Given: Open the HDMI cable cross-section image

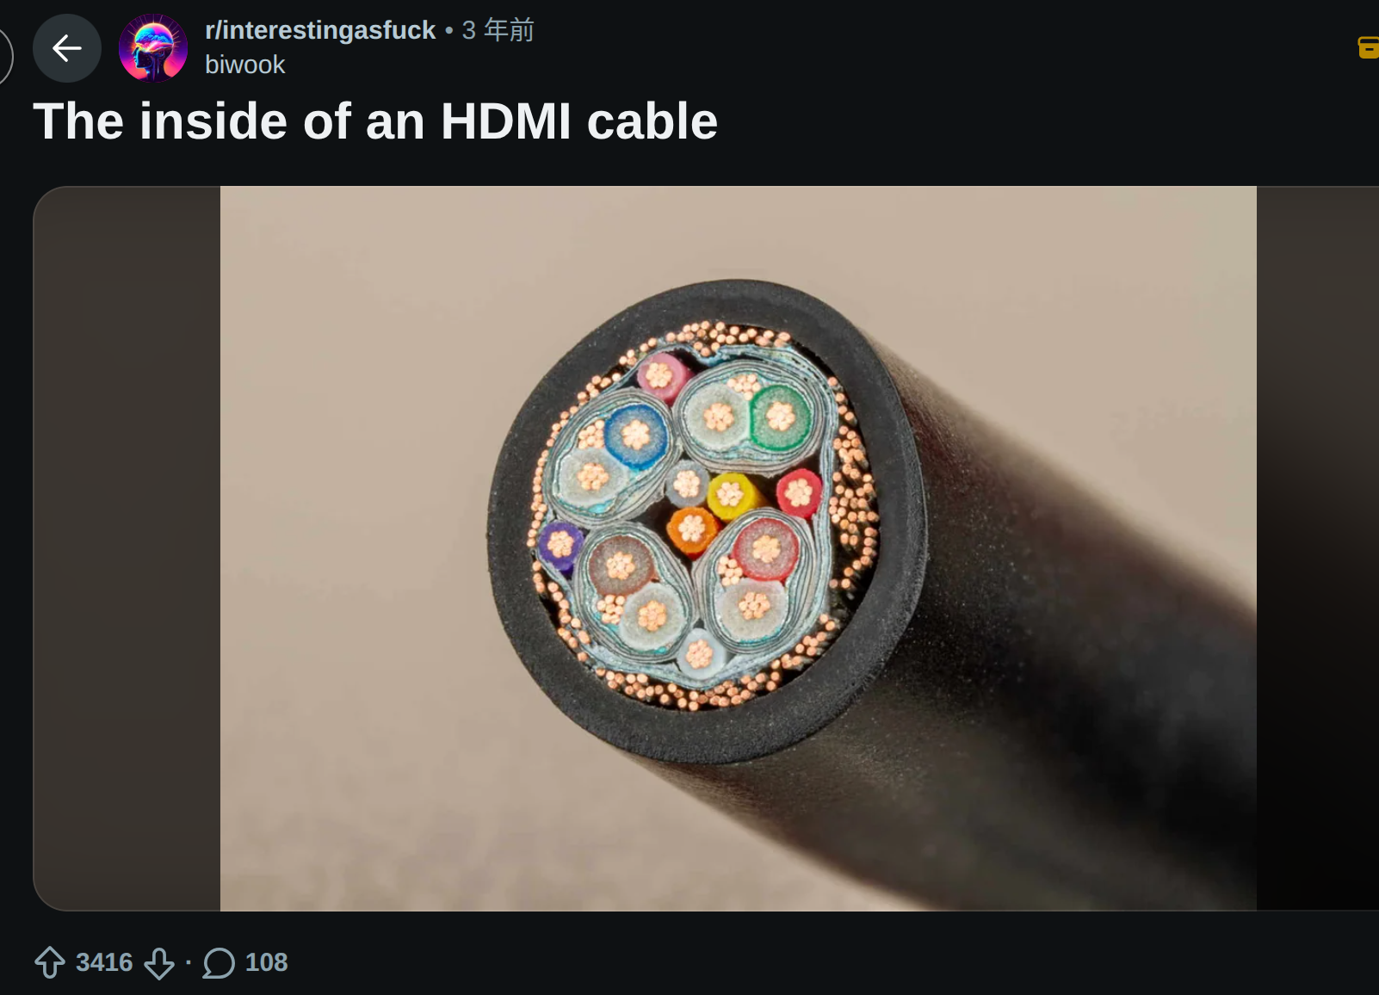Looking at the screenshot, I should pos(739,548).
